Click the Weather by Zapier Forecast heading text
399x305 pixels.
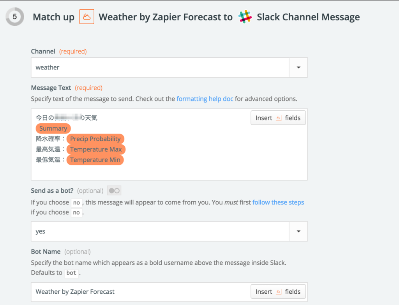click(x=165, y=17)
